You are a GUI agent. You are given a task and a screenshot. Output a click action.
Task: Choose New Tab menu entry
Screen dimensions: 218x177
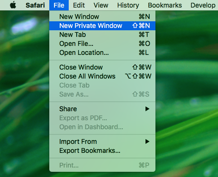[102, 35]
